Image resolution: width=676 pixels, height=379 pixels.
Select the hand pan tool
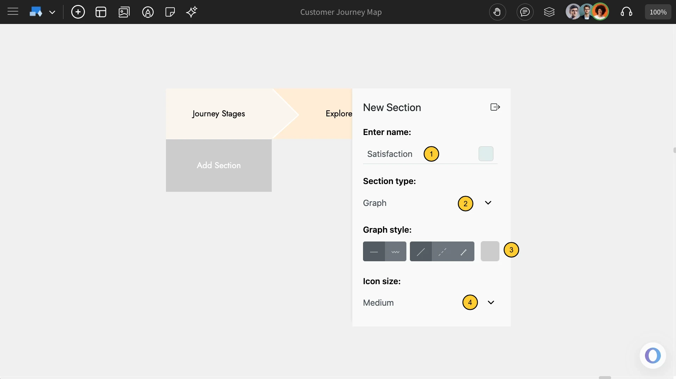497,12
